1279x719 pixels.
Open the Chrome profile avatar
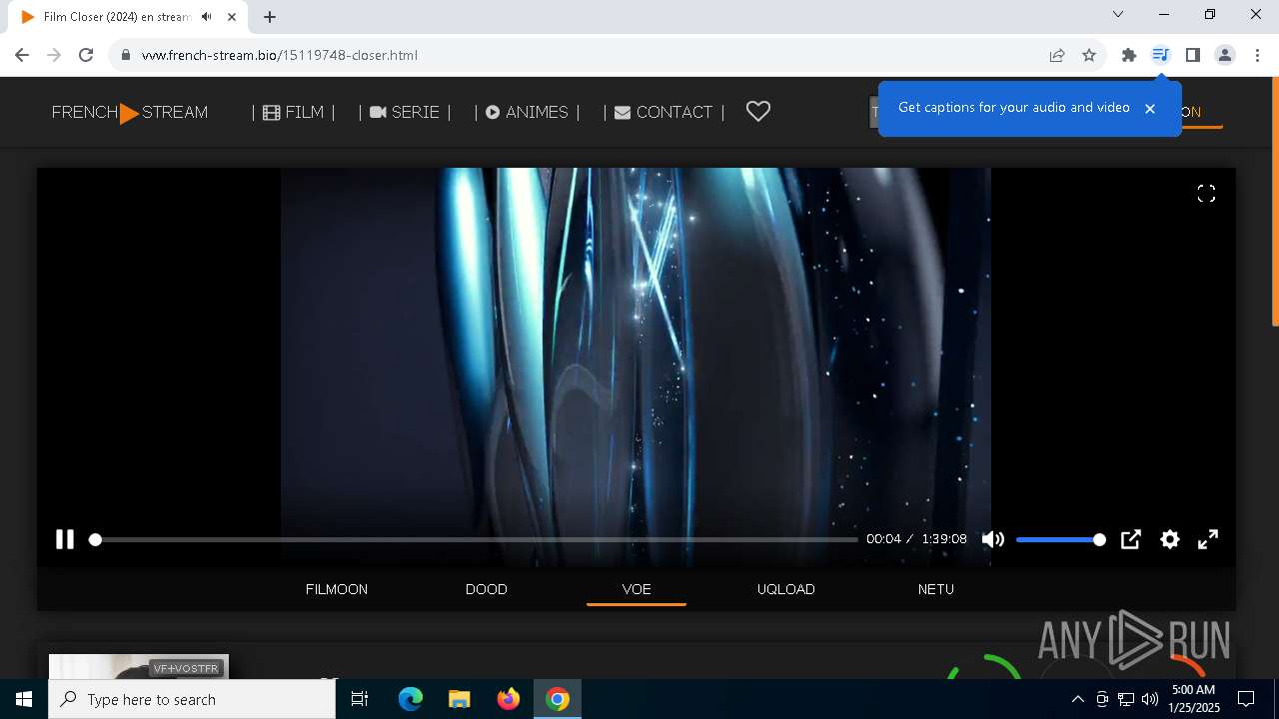pyautogui.click(x=1225, y=55)
